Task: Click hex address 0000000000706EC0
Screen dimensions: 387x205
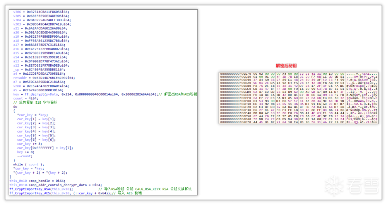Action: point(235,89)
